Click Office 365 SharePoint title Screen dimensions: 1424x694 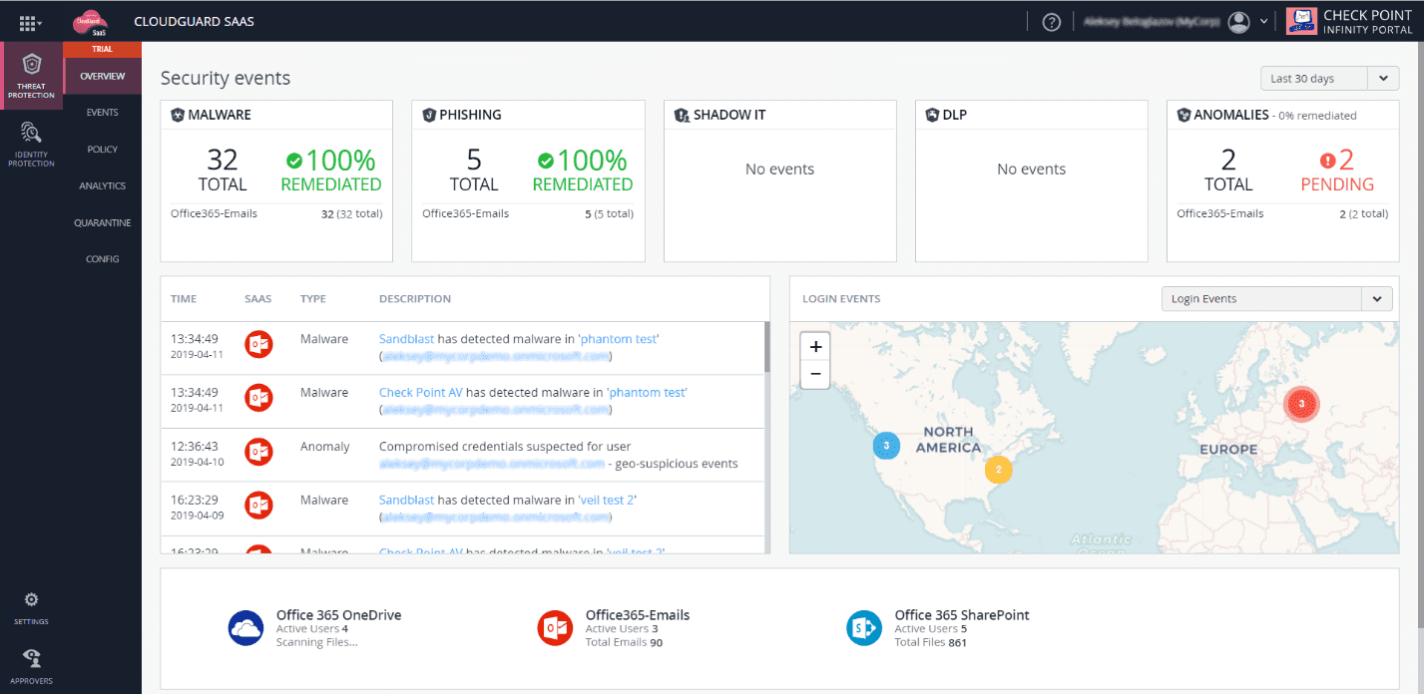[x=962, y=615]
